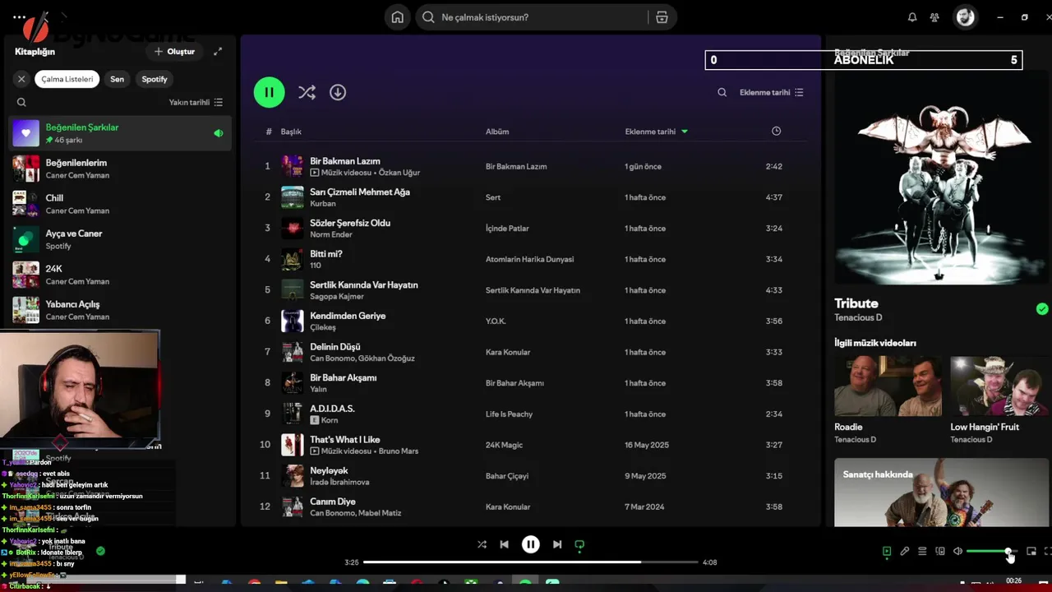Select the That's What I Like track
The image size is (1052, 592).
click(530, 445)
